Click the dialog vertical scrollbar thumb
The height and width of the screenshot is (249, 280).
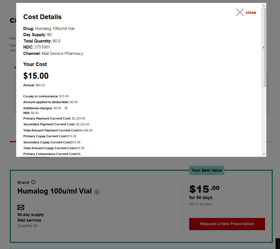[x=264, y=47]
